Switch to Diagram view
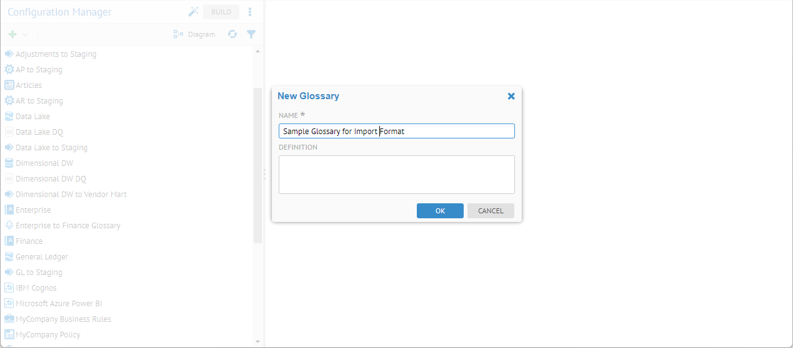The height and width of the screenshot is (348, 793). (194, 34)
